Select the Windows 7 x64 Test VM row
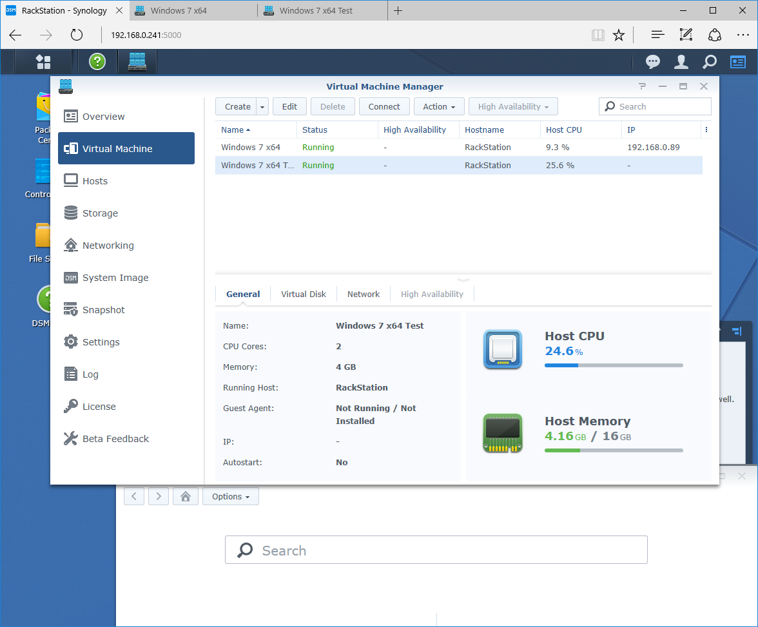Image resolution: width=758 pixels, height=627 pixels. tap(459, 166)
